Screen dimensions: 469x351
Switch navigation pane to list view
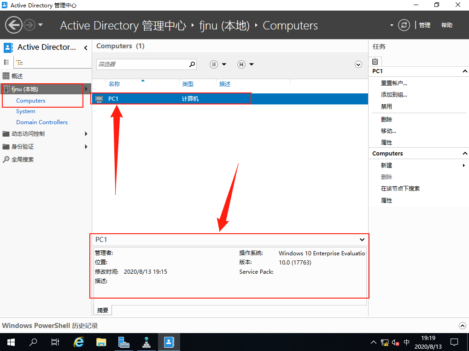6,62
